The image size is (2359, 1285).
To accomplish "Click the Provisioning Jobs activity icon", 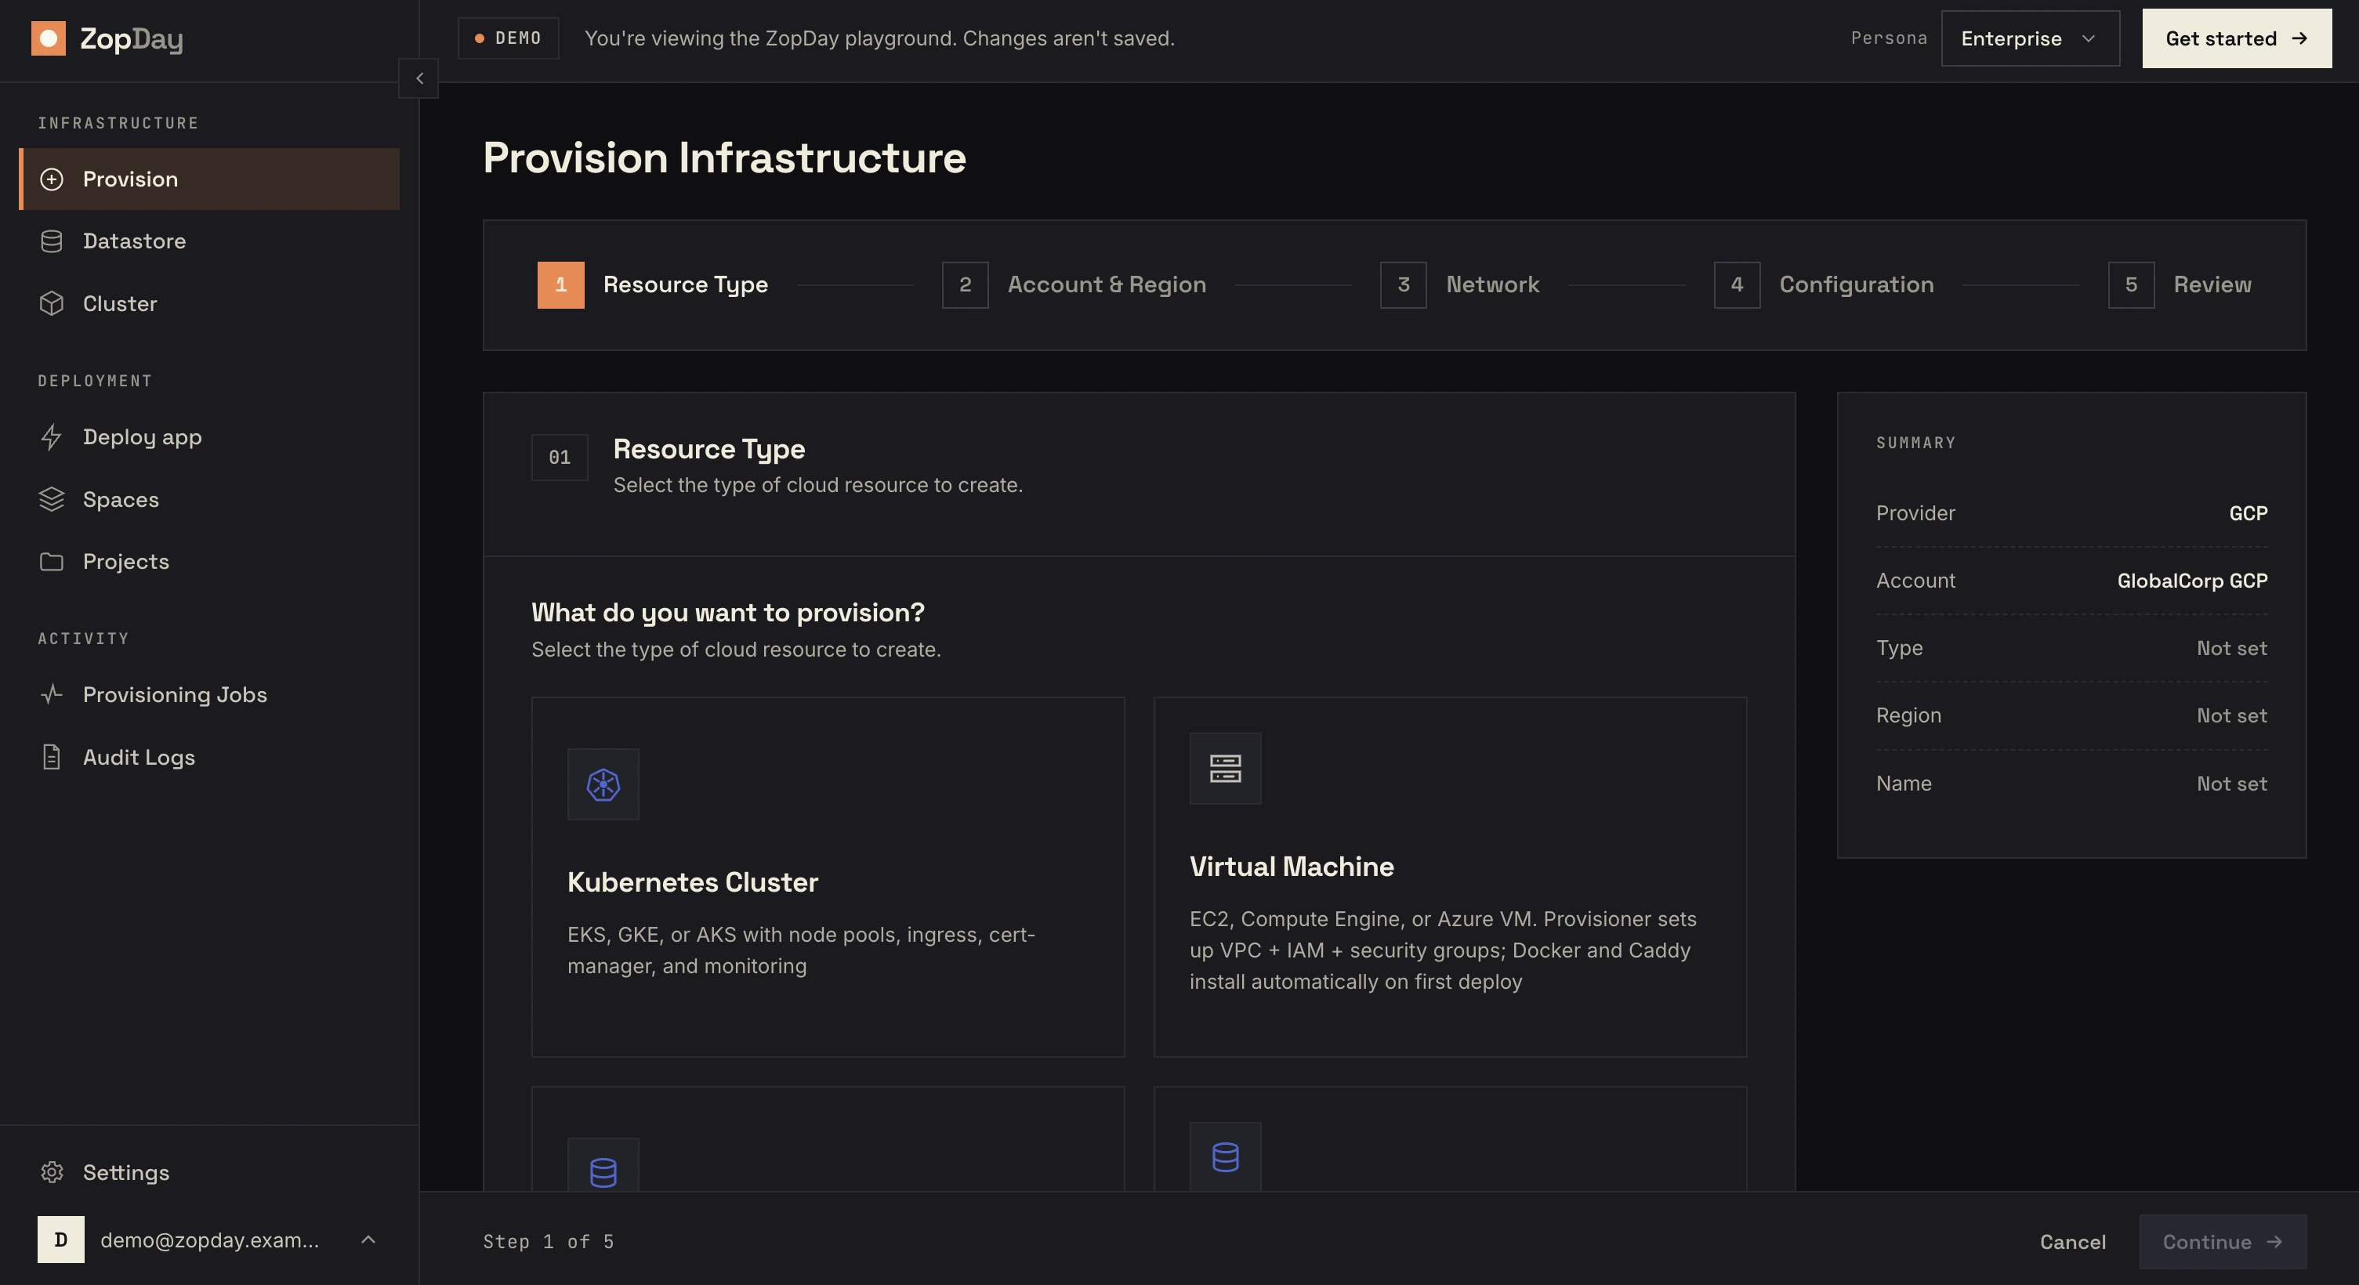I will [53, 695].
